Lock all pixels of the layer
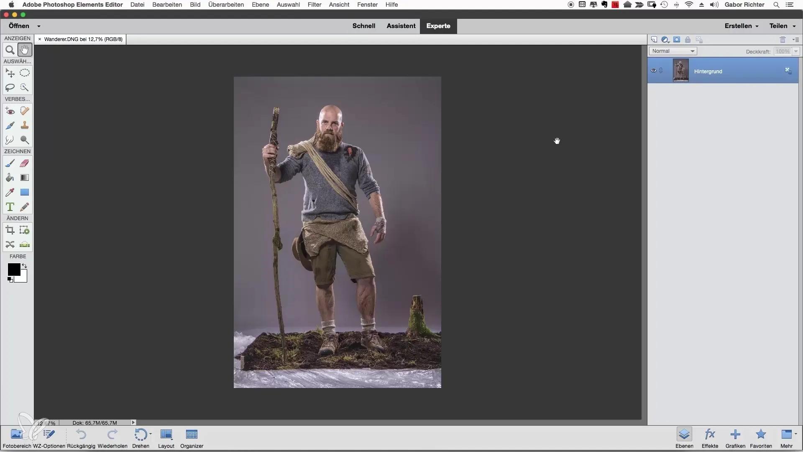The height and width of the screenshot is (452, 803). [x=688, y=40]
